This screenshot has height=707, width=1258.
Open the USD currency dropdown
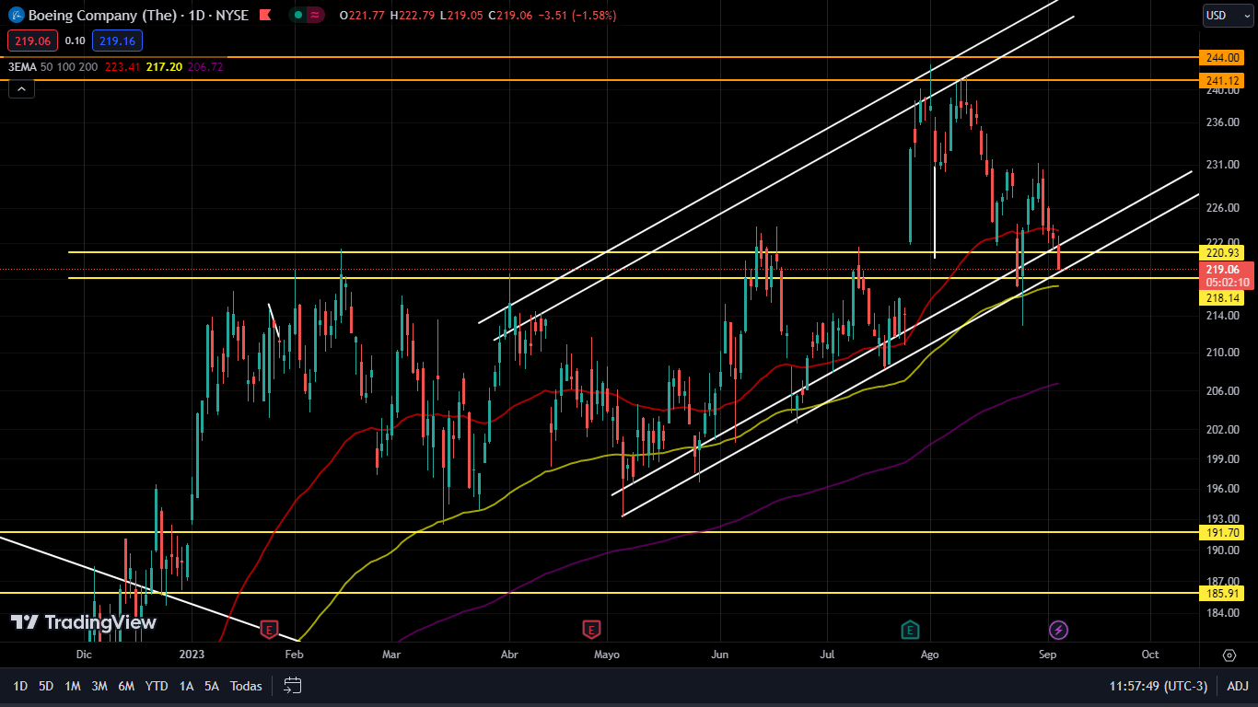click(x=1229, y=15)
